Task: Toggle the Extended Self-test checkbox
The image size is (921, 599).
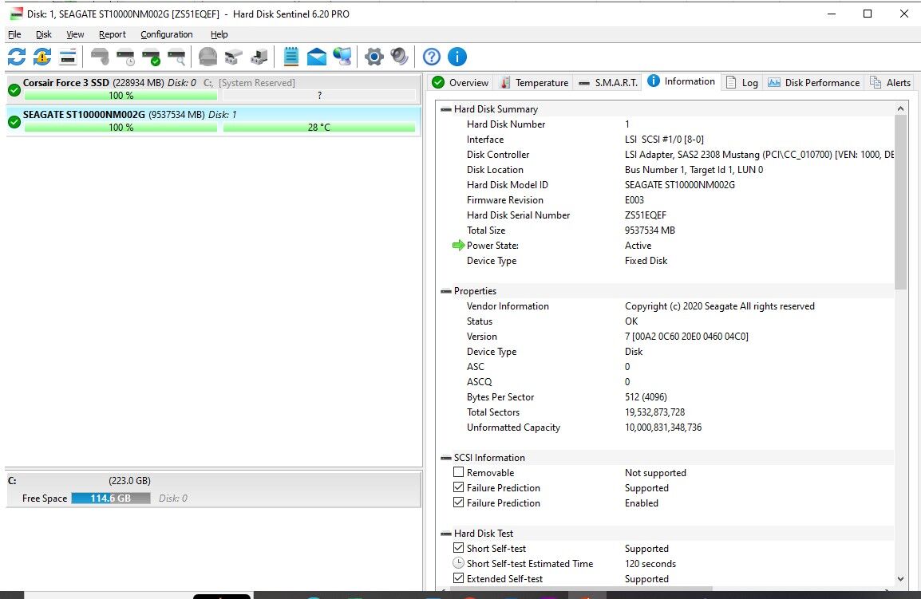Action: point(459,578)
